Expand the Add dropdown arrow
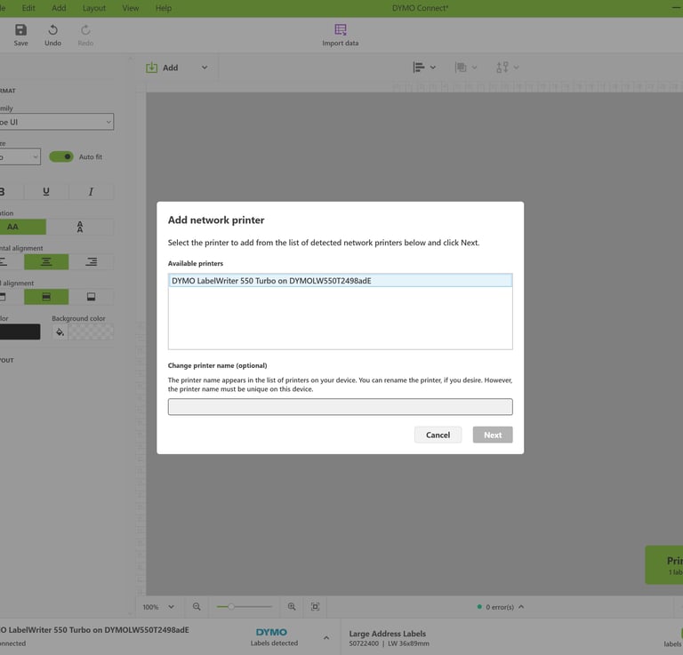Image resolution: width=683 pixels, height=655 pixels. 205,68
